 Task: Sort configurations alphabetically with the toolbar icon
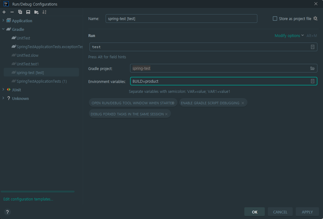point(44,12)
